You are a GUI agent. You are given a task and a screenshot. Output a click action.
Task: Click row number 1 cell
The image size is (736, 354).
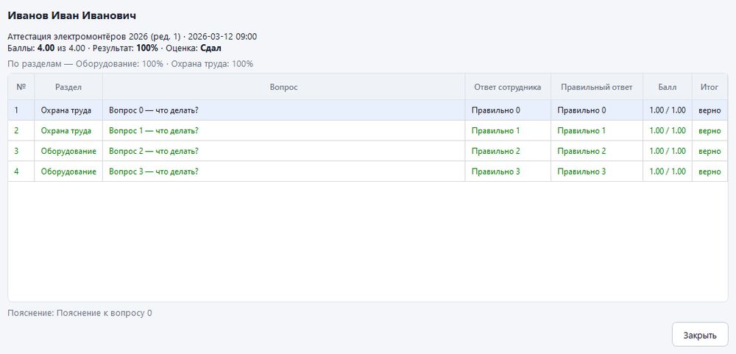coord(21,110)
